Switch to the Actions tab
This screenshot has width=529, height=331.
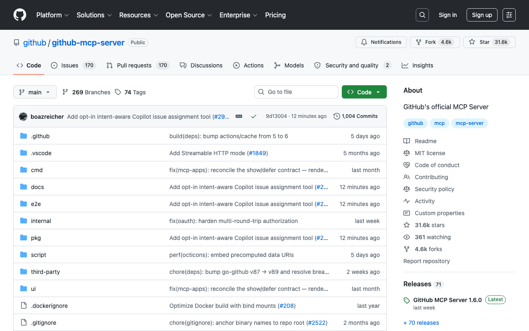[248, 65]
